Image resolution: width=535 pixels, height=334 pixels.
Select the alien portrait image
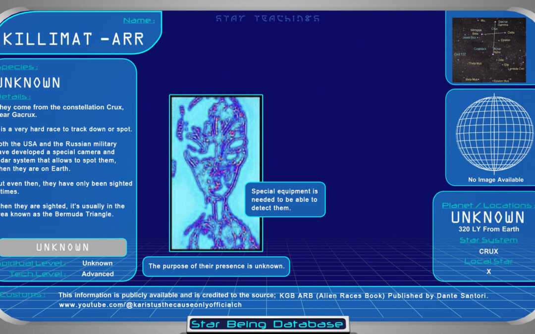(x=216, y=173)
